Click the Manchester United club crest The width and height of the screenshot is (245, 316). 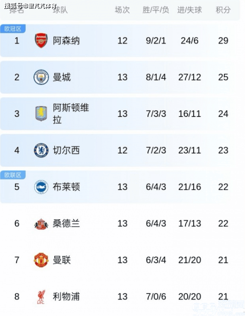coord(41,260)
